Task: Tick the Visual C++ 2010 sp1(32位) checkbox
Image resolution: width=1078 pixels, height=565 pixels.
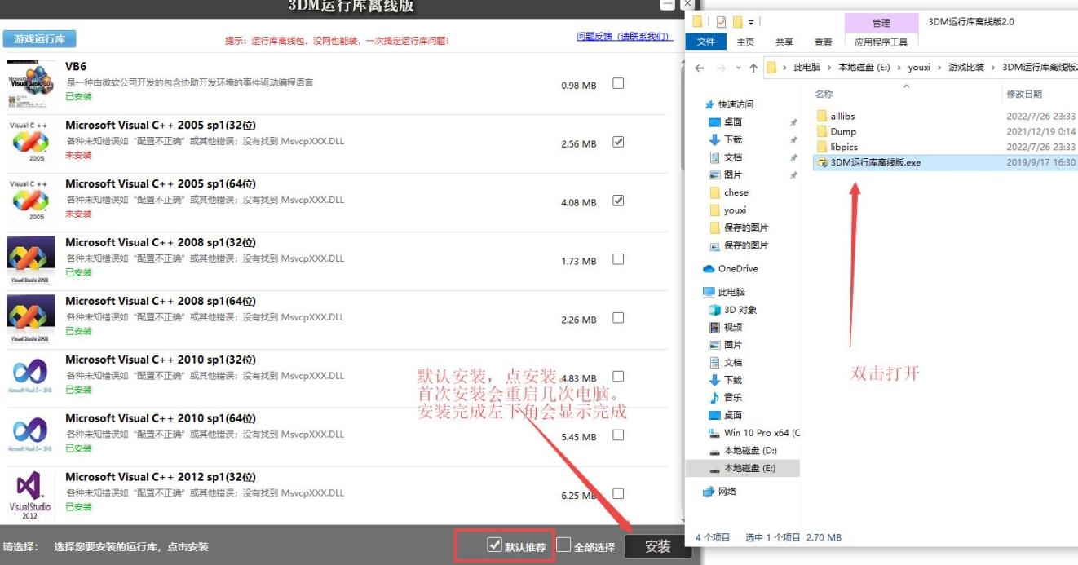Action: (618, 377)
